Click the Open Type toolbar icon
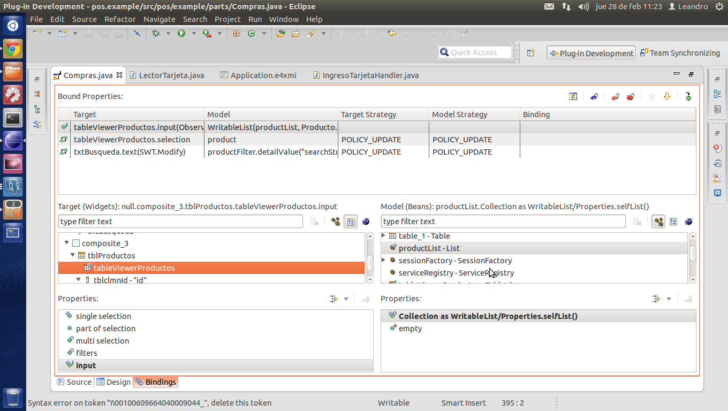The height and width of the screenshot is (411, 728). pos(280,33)
